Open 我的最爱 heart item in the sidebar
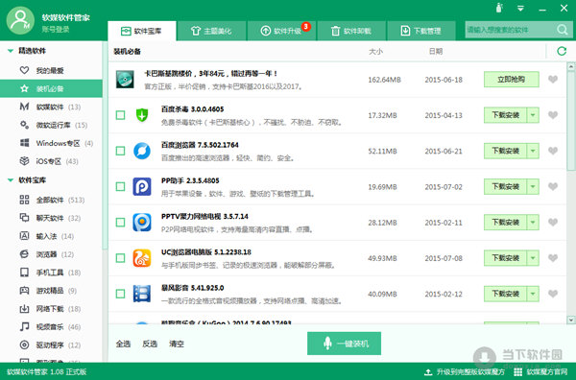Image resolution: width=576 pixels, height=380 pixels. [x=51, y=70]
